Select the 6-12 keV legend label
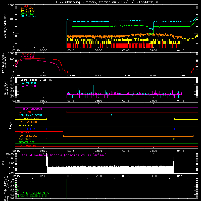 point(27,9)
